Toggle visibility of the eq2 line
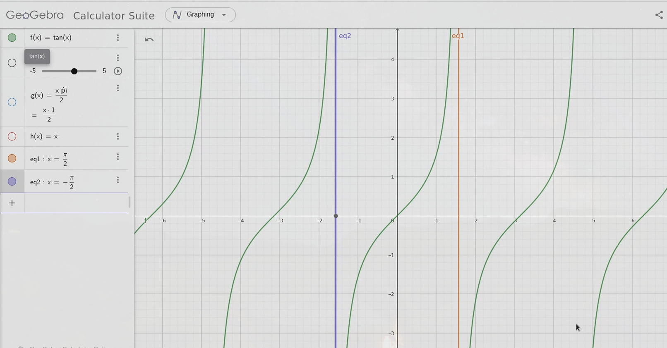 click(12, 181)
